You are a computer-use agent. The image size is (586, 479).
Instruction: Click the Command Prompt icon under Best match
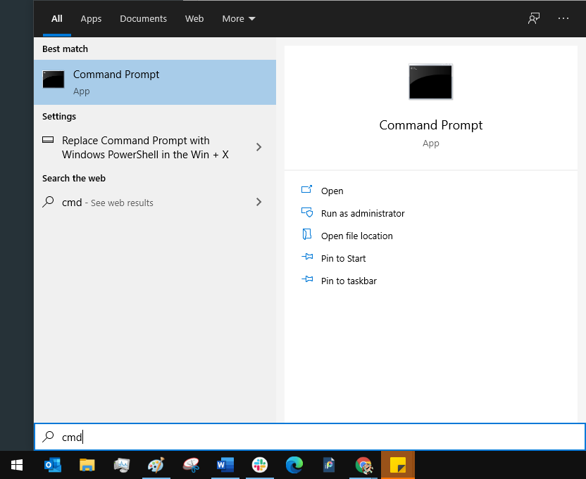coord(54,79)
